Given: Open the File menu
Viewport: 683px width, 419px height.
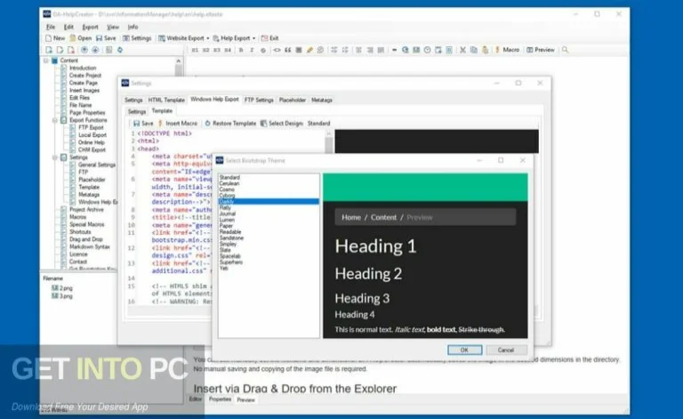Looking at the screenshot, I should [51, 27].
